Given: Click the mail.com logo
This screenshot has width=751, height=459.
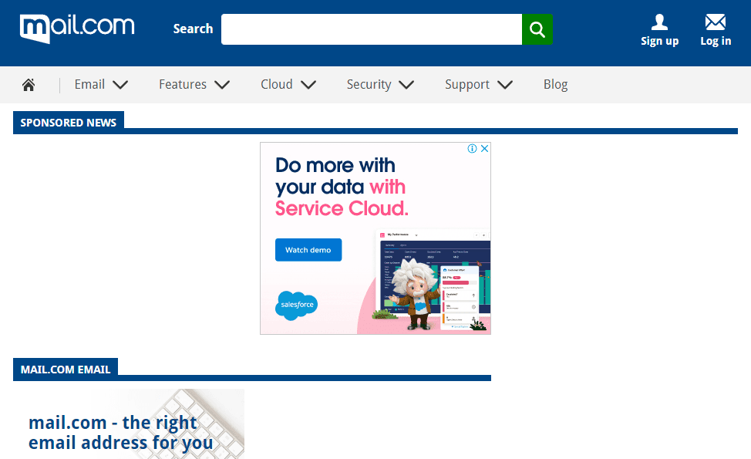Looking at the screenshot, I should [77, 29].
